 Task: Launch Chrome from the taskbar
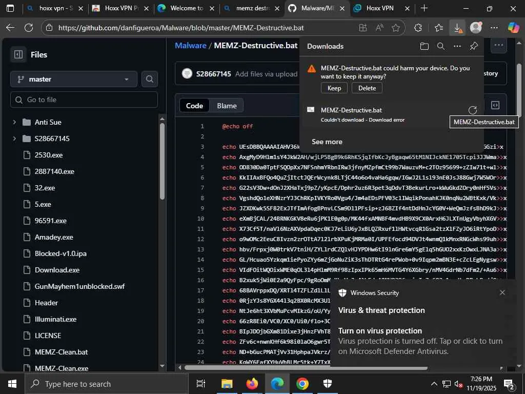tap(302, 384)
